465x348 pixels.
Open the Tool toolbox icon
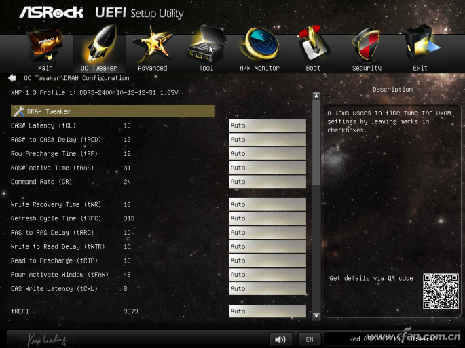click(206, 44)
